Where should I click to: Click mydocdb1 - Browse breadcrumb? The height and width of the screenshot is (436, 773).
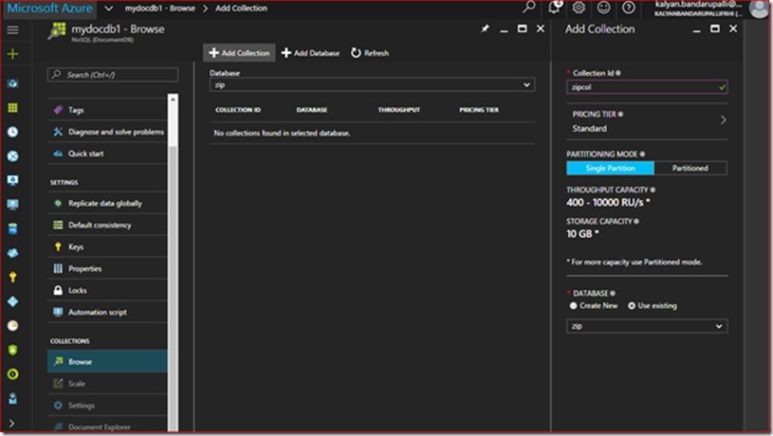(159, 9)
